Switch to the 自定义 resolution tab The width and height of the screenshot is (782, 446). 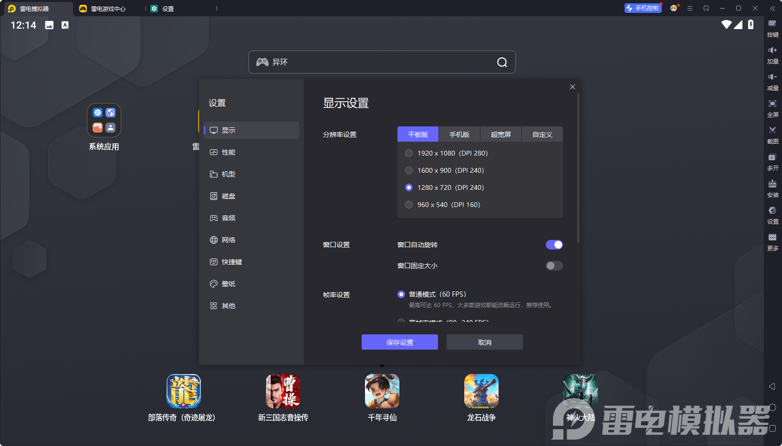(x=542, y=134)
